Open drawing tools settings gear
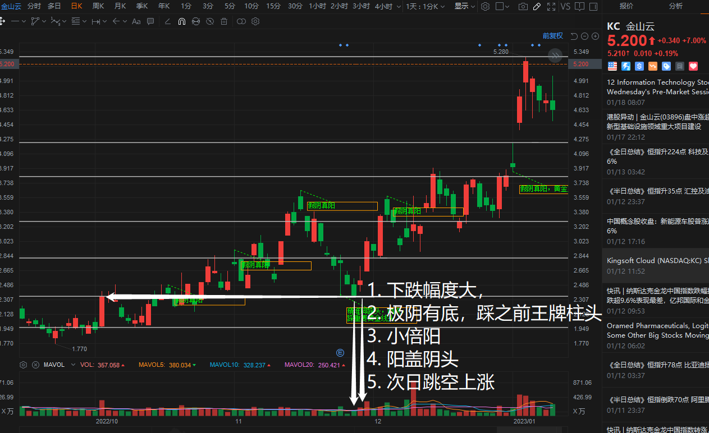The height and width of the screenshot is (433, 709). coord(255,21)
